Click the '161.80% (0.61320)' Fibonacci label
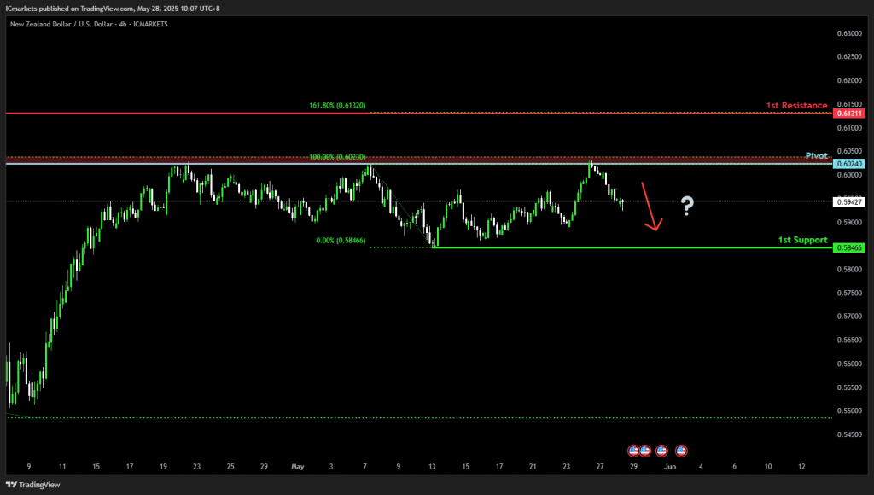Screen dimensions: 874x495 337,105
